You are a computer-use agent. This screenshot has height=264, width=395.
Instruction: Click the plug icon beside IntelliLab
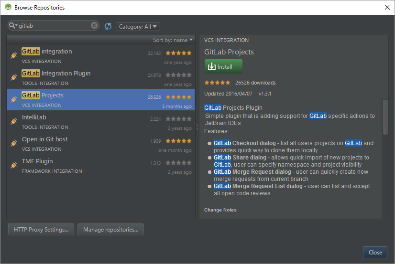tap(14, 121)
